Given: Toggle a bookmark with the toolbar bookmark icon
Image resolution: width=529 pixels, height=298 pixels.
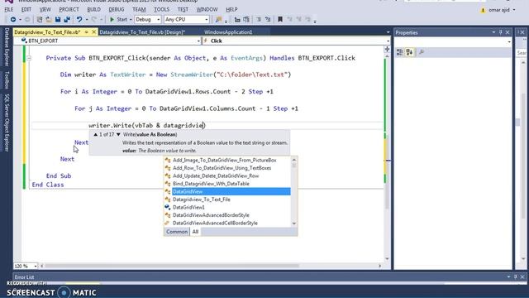Looking at the screenshot, I should click(x=280, y=20).
